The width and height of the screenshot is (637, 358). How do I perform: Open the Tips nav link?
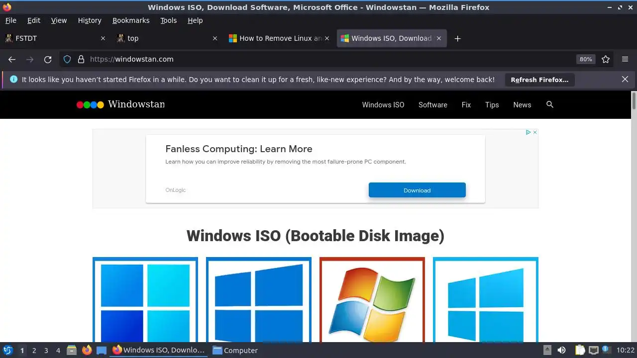click(x=492, y=105)
